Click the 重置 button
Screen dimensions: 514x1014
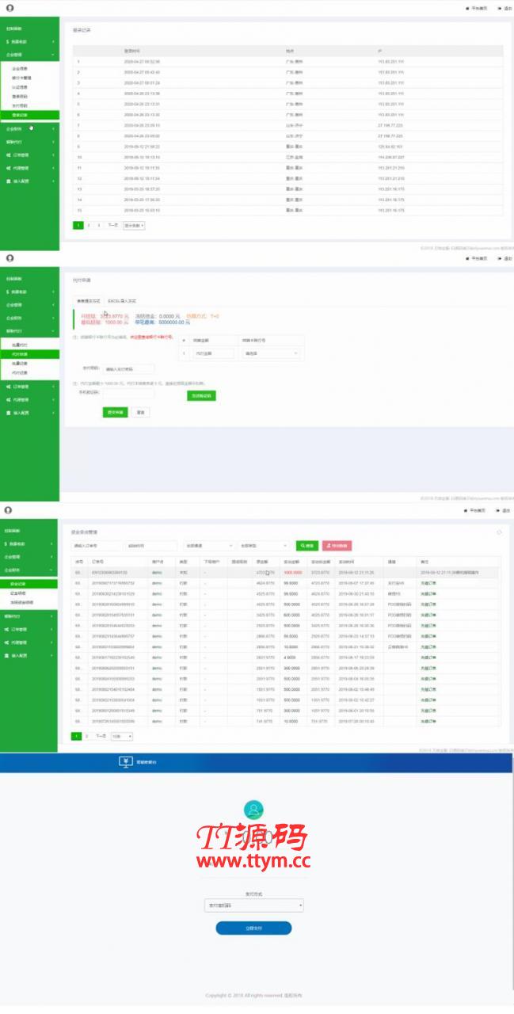[139, 412]
